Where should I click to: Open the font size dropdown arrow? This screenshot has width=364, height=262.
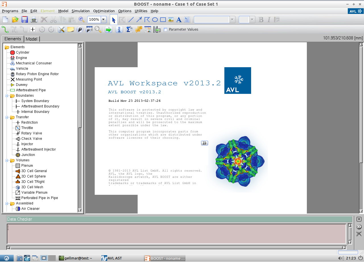[x=252, y=20]
